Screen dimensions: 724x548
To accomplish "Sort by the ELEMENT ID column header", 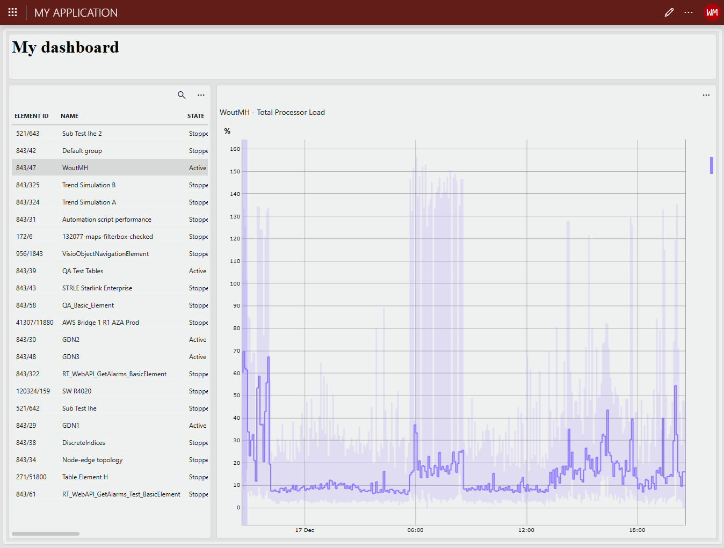I will [x=31, y=116].
